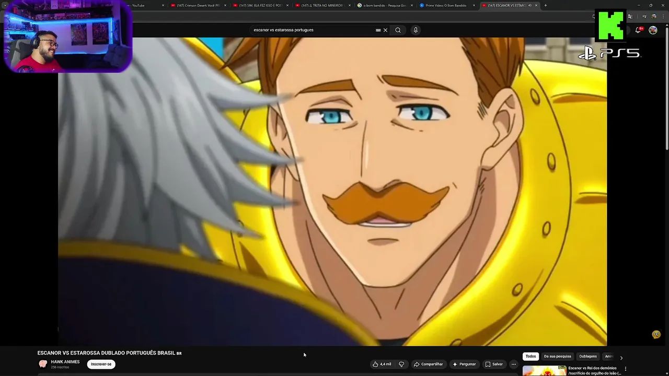Select the Todos filter chip
The width and height of the screenshot is (669, 376).
point(530,356)
